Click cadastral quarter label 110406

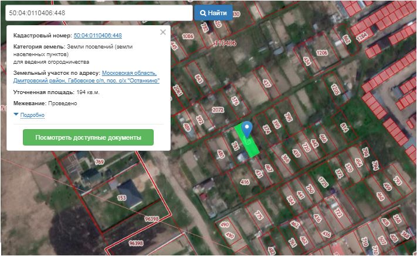pos(225,43)
